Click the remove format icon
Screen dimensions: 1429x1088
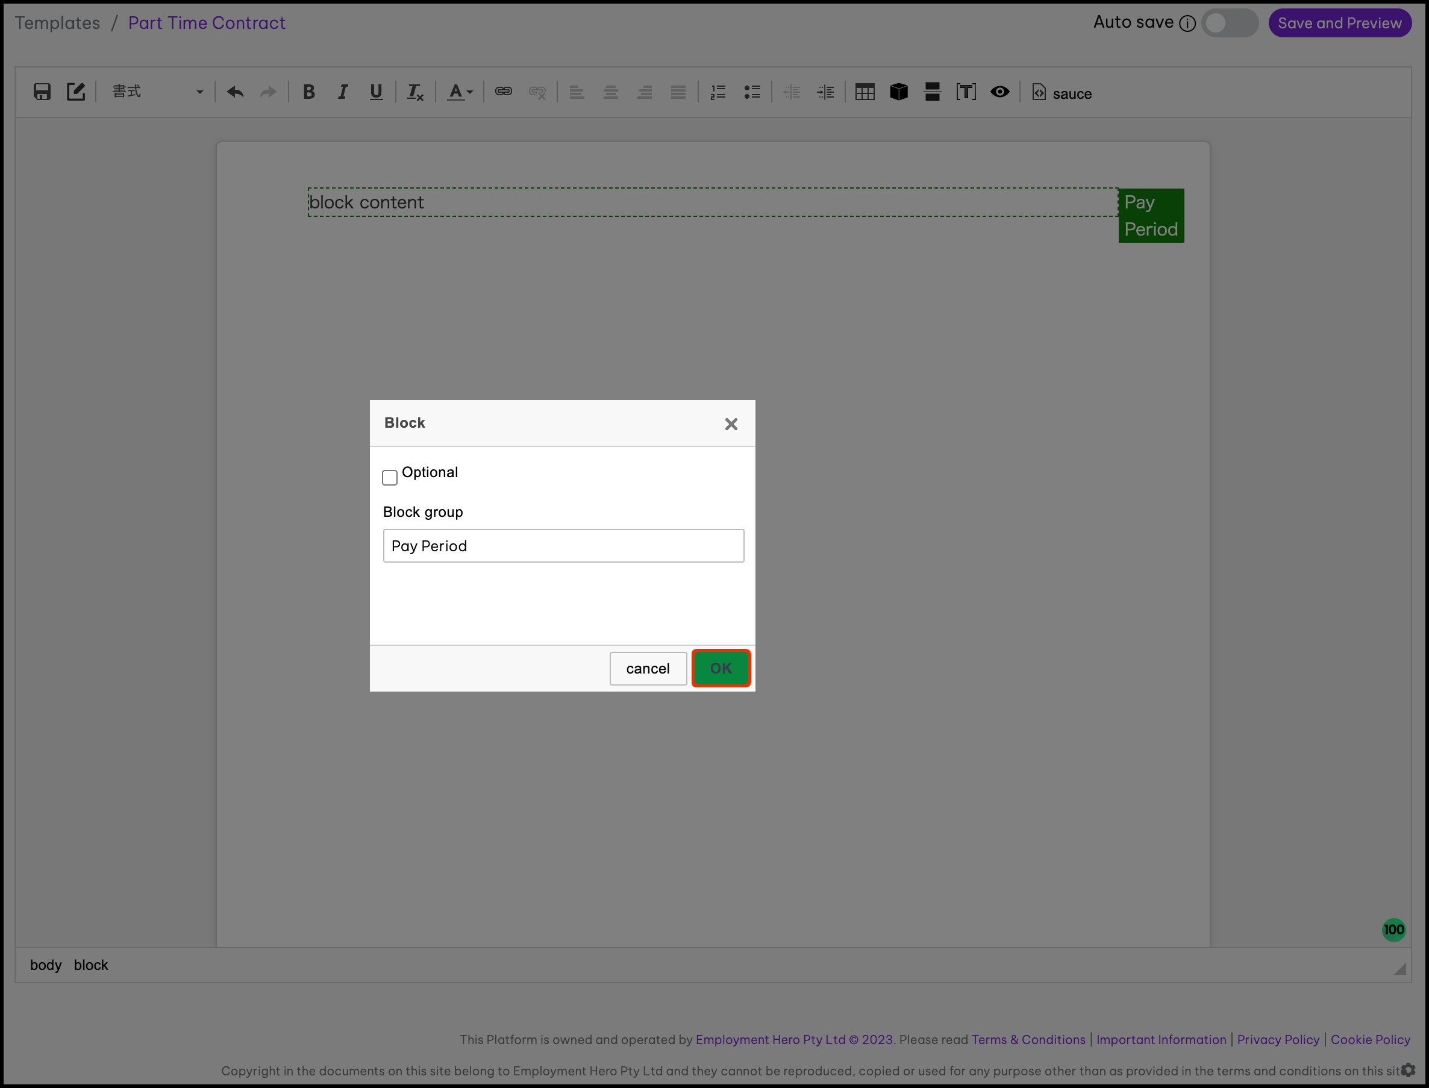coord(414,93)
